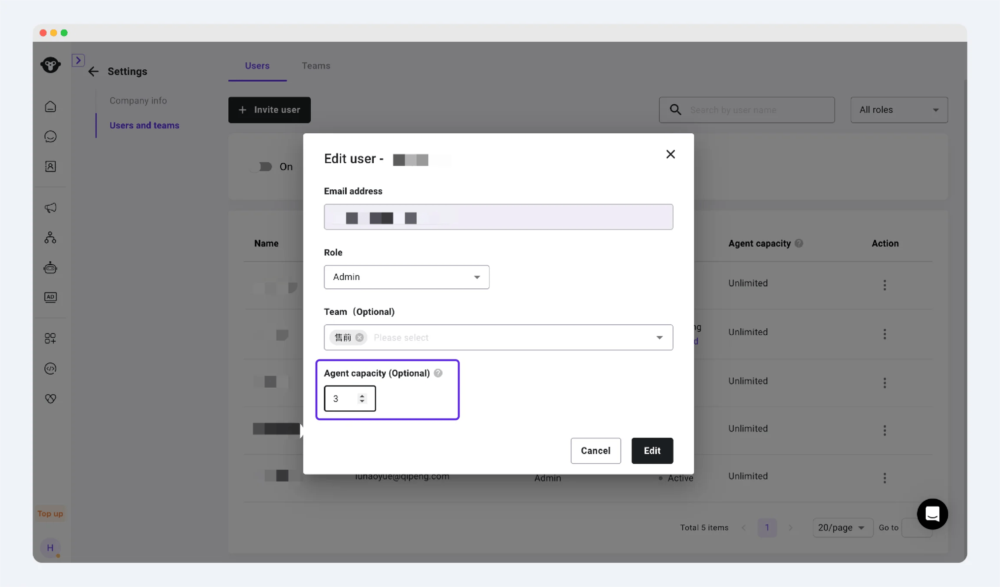Image resolution: width=1000 pixels, height=587 pixels.
Task: Open the megaphone broadcast icon
Action: (50, 208)
